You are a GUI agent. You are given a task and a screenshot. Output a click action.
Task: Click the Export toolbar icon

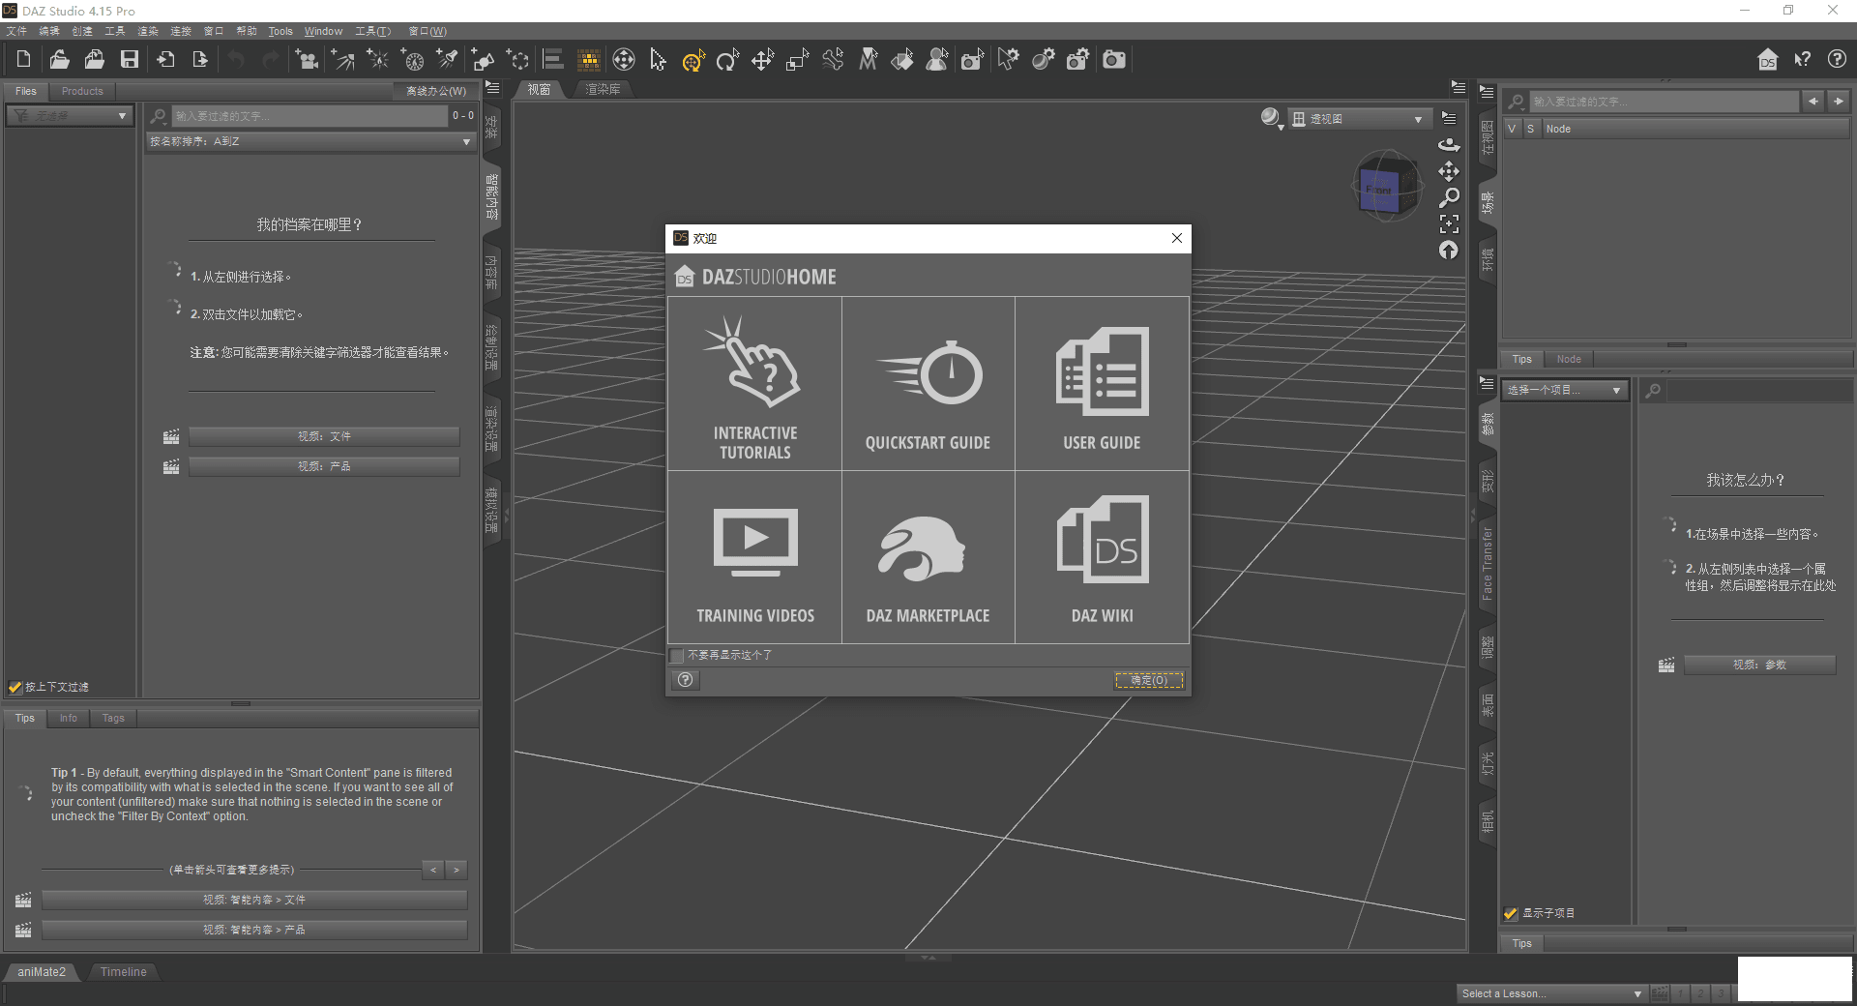[200, 60]
